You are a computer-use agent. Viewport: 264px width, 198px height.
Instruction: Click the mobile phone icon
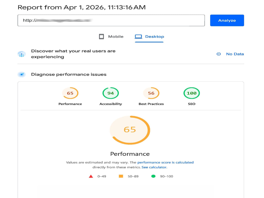pyautogui.click(x=101, y=36)
